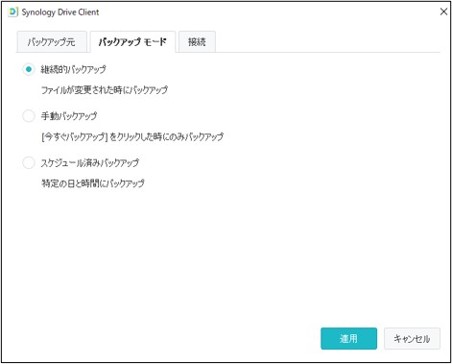Apply settings with the 適用 button
Screen dimensions: 452x364
(x=348, y=338)
